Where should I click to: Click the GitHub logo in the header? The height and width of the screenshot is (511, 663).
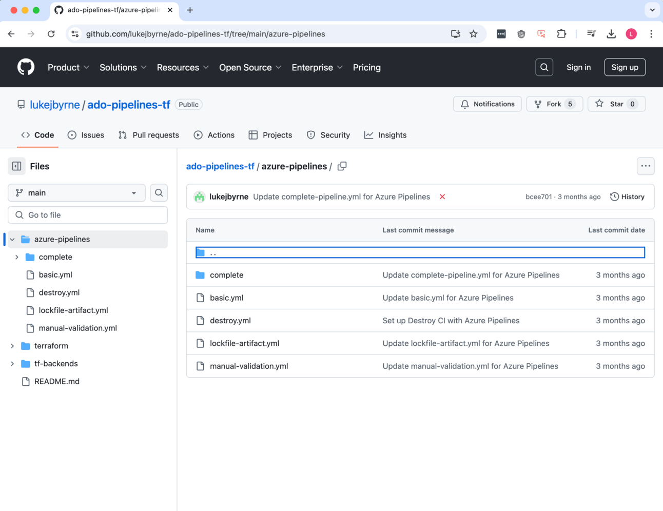pyautogui.click(x=26, y=67)
